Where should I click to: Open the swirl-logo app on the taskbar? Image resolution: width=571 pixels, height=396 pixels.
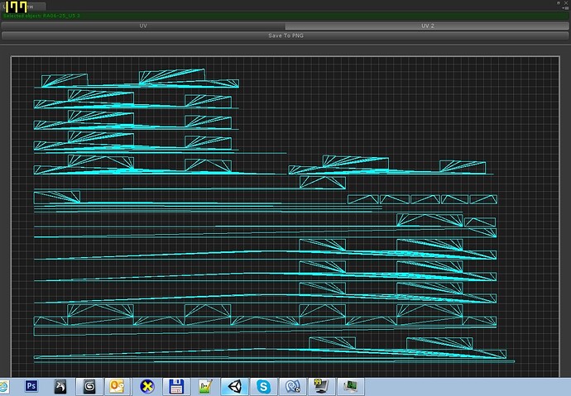point(89,386)
